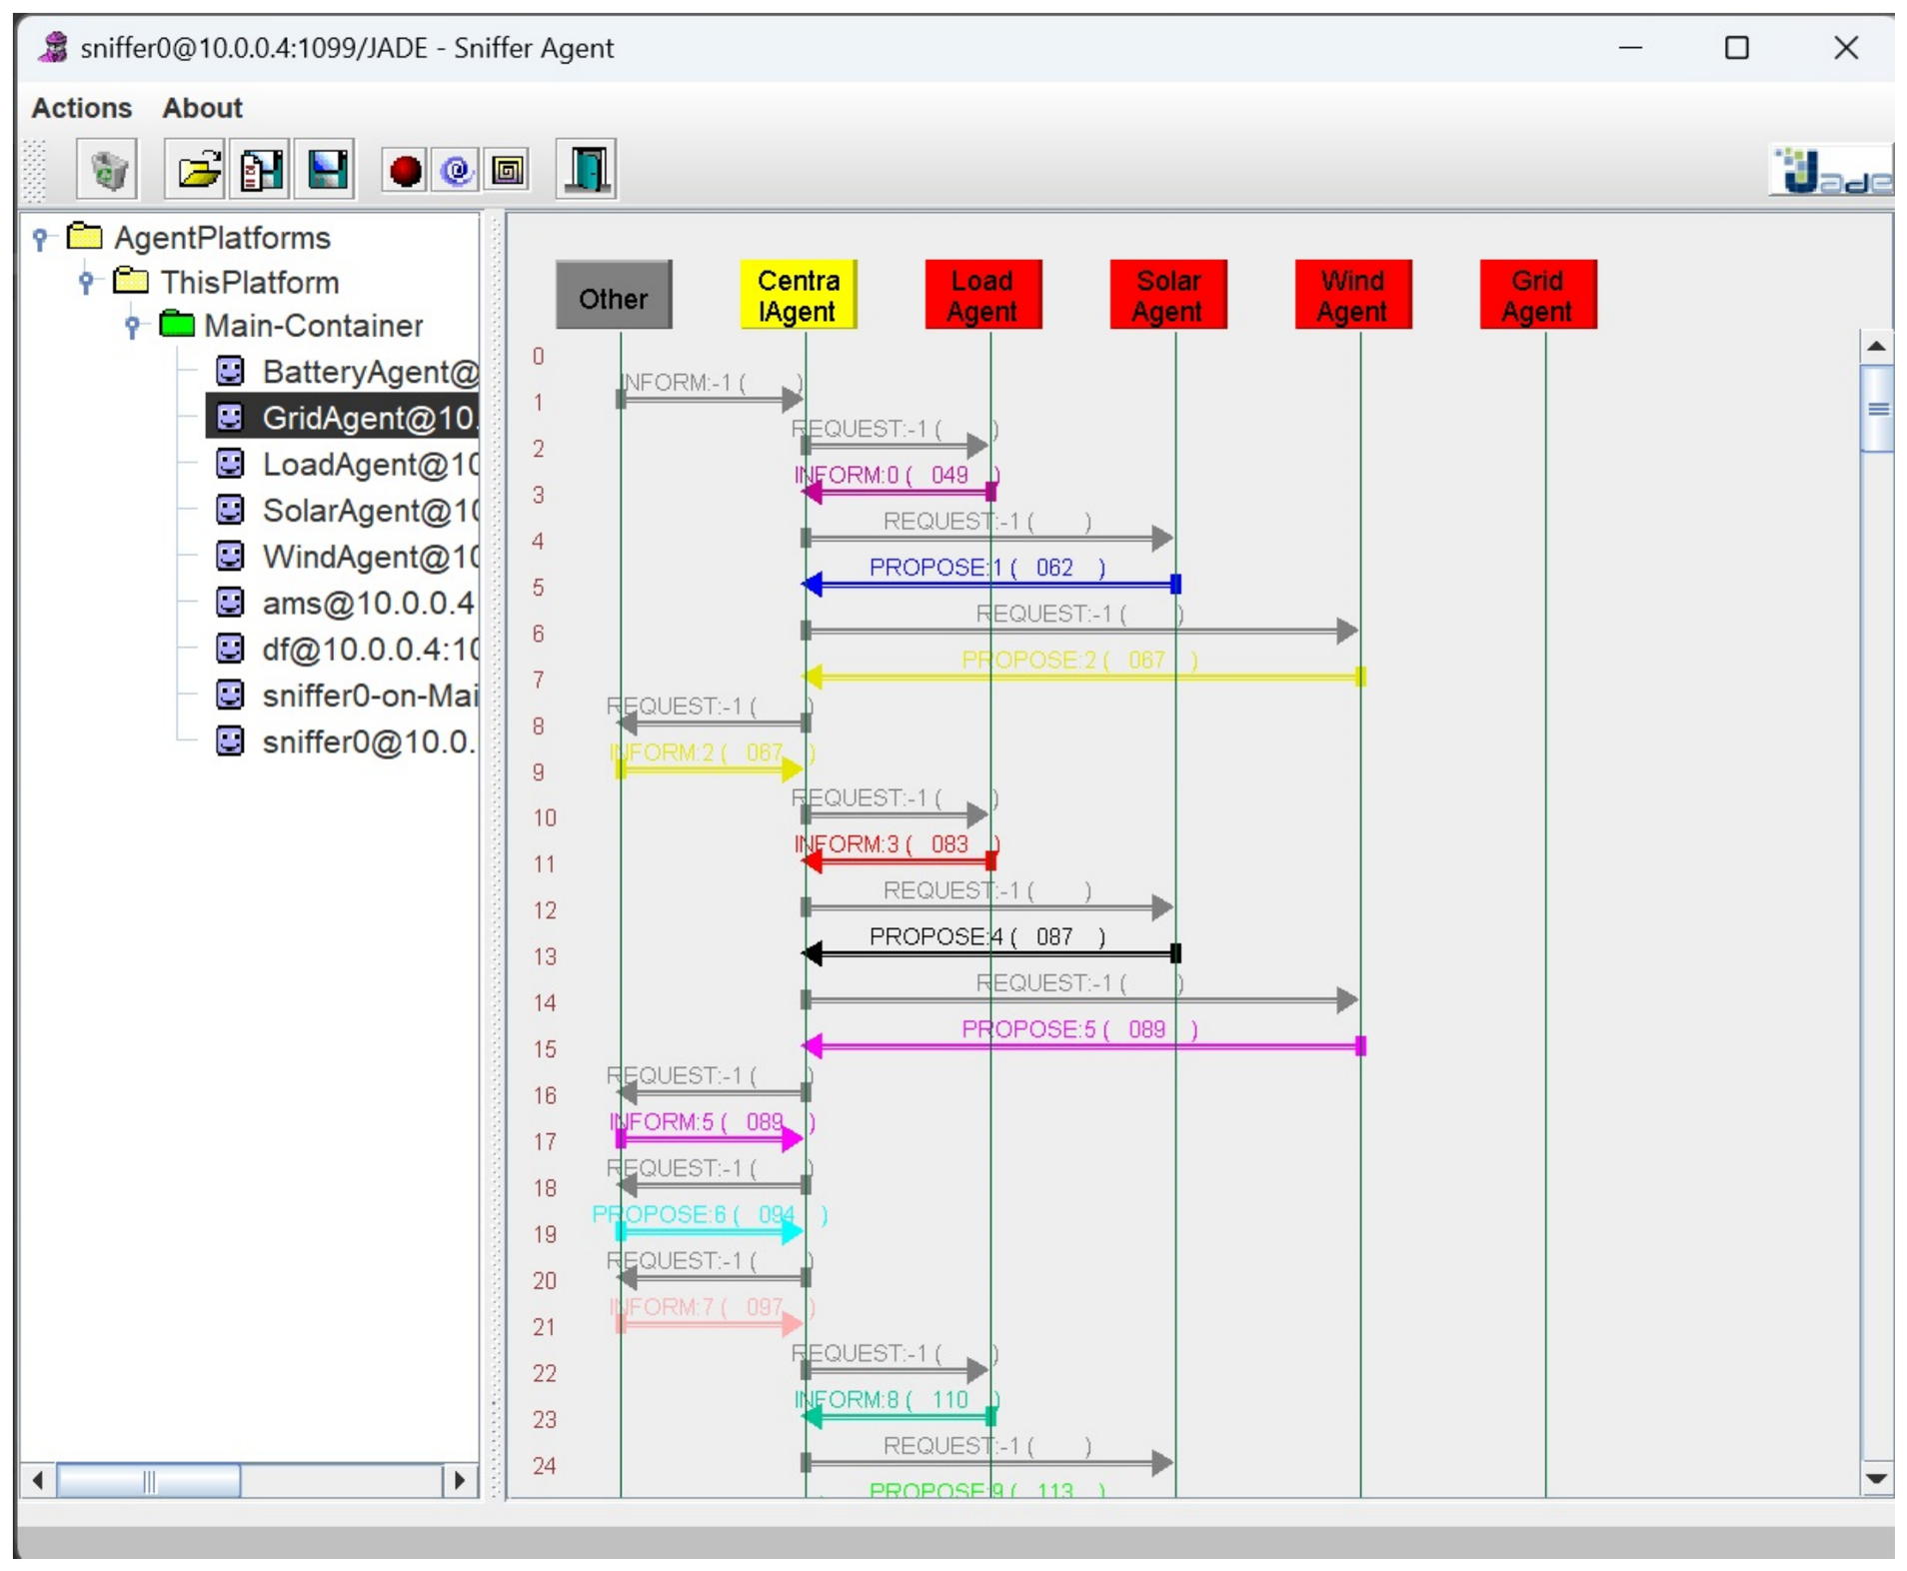Viewport: 1907px width, 1571px height.
Task: Click the gray Other agent box
Action: coord(614,296)
